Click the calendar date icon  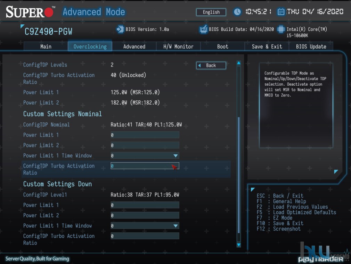click(x=281, y=11)
